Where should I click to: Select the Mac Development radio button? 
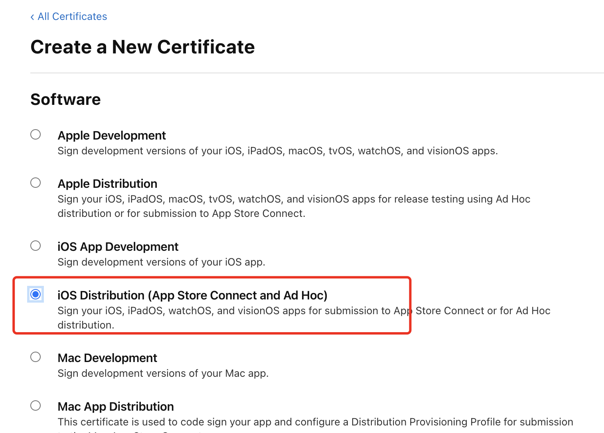point(36,357)
